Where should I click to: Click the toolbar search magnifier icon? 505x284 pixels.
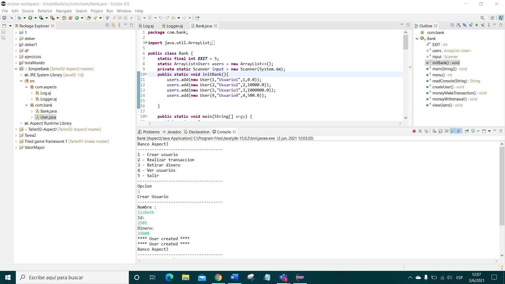pyautogui.click(x=482, y=18)
